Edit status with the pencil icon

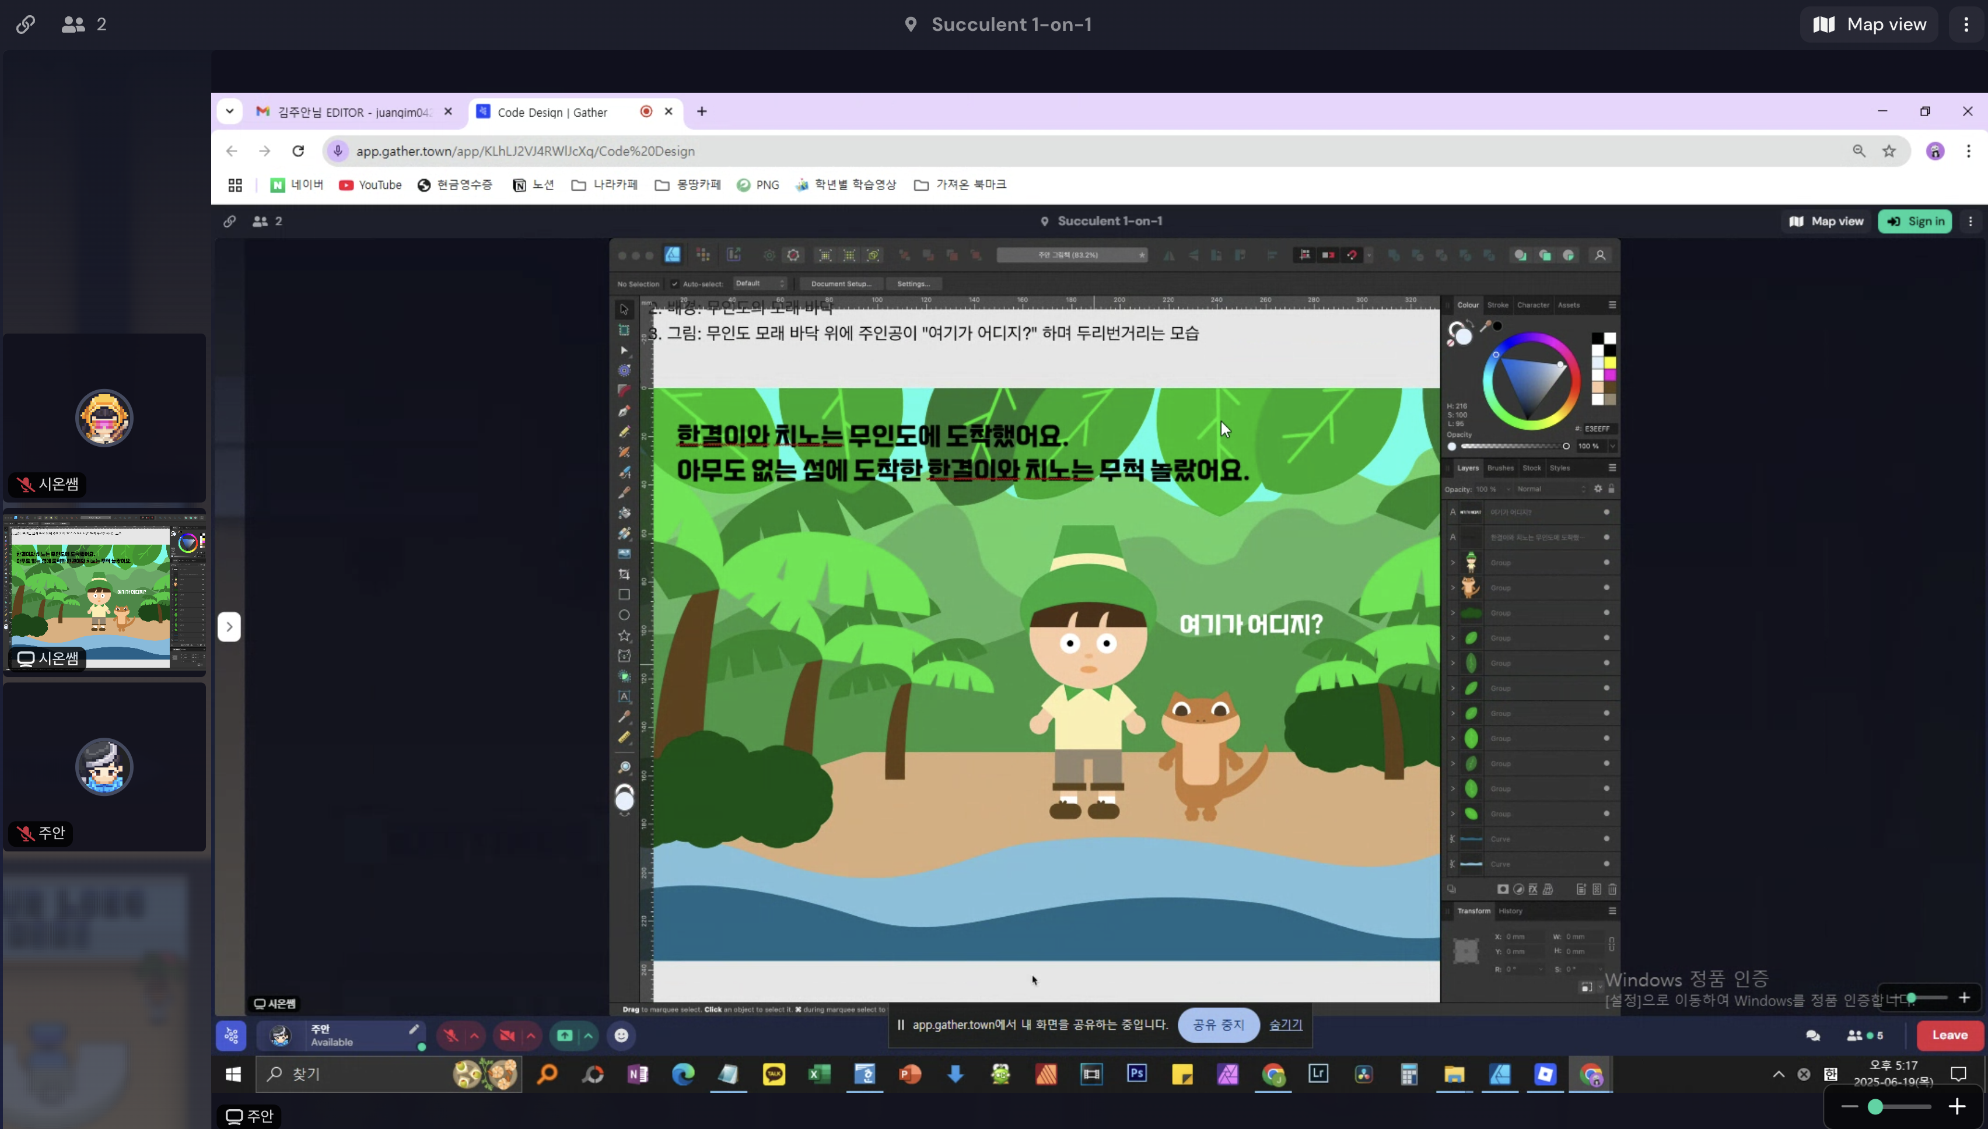click(x=414, y=1030)
